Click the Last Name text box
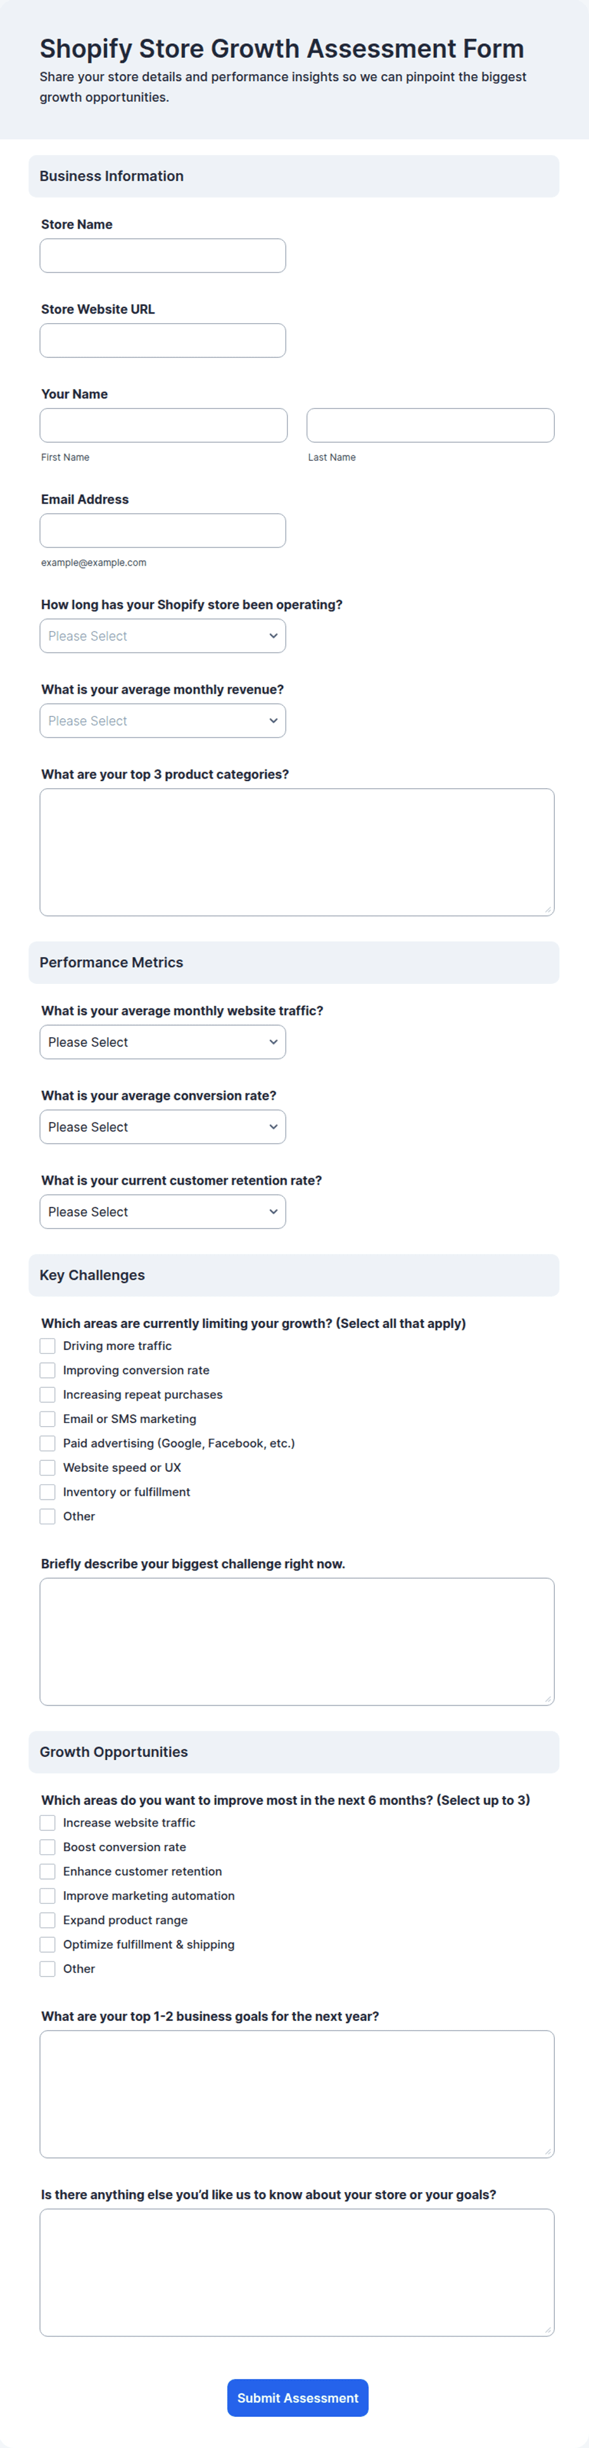This screenshot has height=2448, width=589. 431,424
